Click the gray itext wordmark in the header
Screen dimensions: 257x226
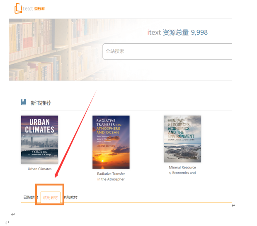[27, 8]
